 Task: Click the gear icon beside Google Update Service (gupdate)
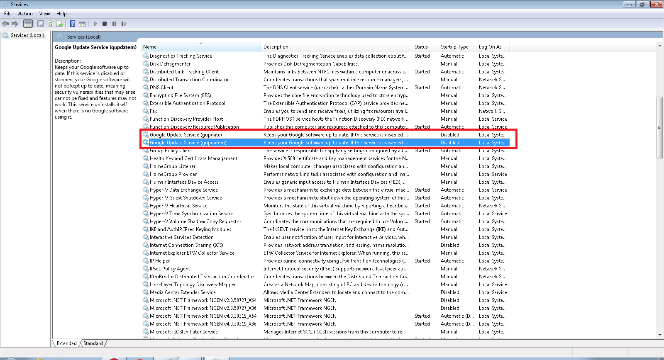click(x=146, y=135)
